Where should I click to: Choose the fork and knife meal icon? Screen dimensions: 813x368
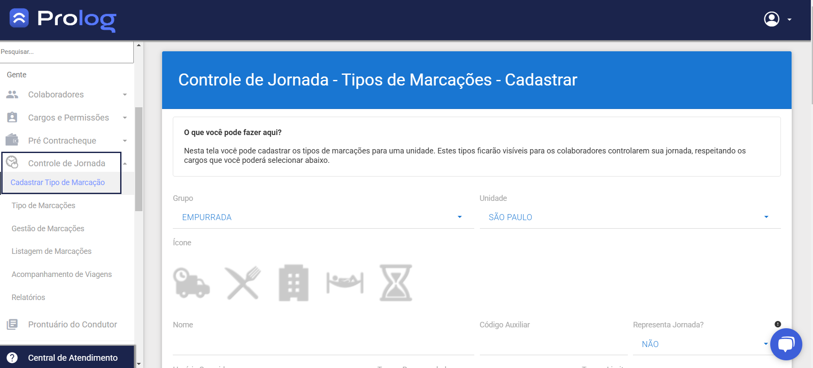point(242,283)
